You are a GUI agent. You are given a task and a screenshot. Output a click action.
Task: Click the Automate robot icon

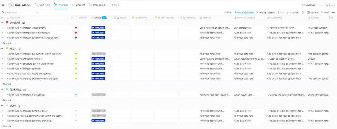point(304,5)
